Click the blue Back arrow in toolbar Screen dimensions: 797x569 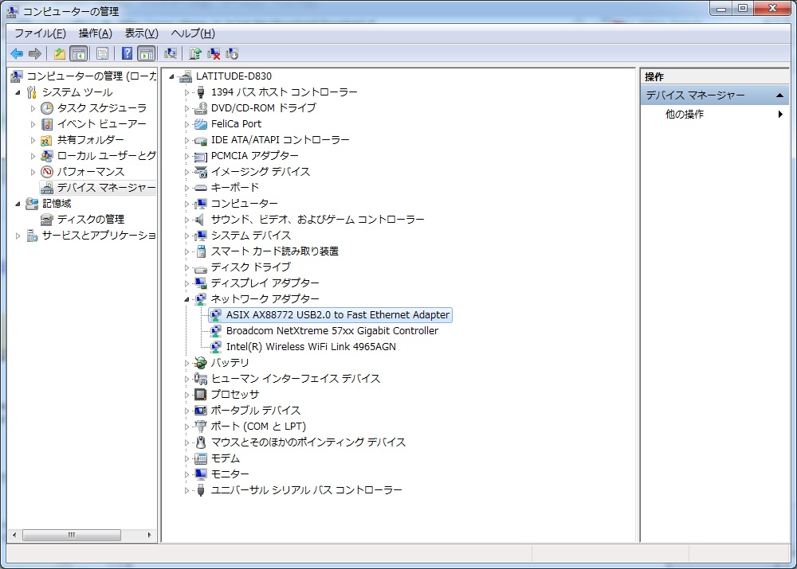point(17,53)
